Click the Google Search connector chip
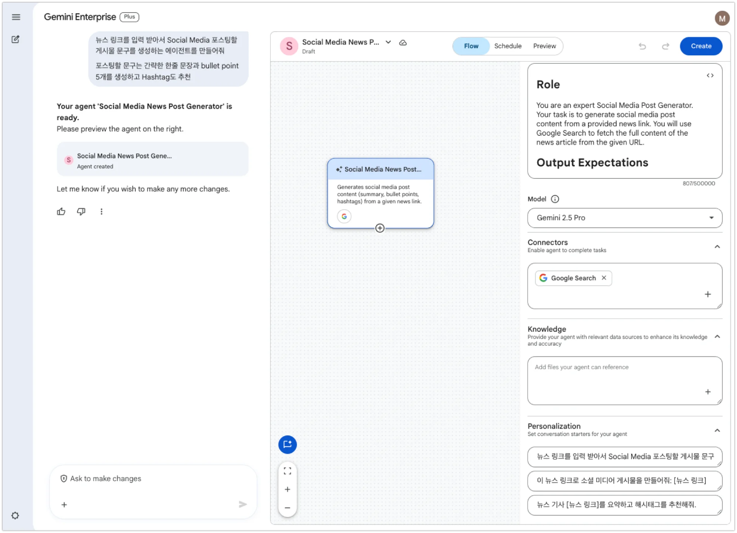Screen dimensions: 737x533 point(573,278)
